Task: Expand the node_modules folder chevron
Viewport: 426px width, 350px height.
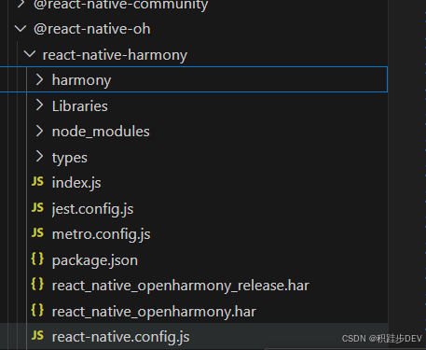Action: click(x=39, y=131)
